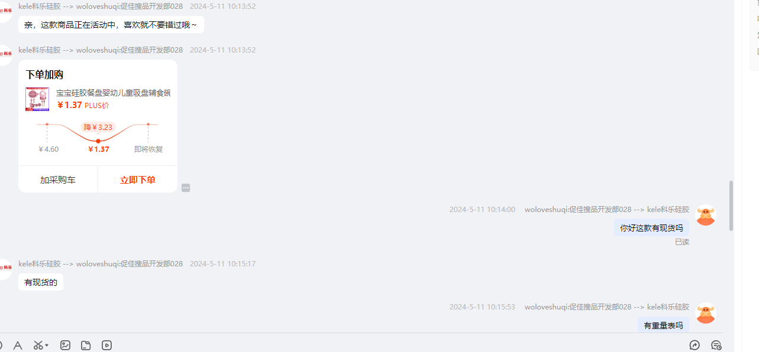
Task: Select the 有现货的 message bubble
Action: 41,282
